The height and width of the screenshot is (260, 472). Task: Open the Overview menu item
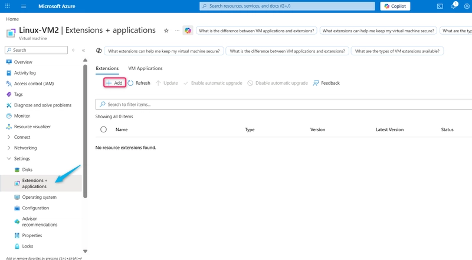click(x=23, y=62)
